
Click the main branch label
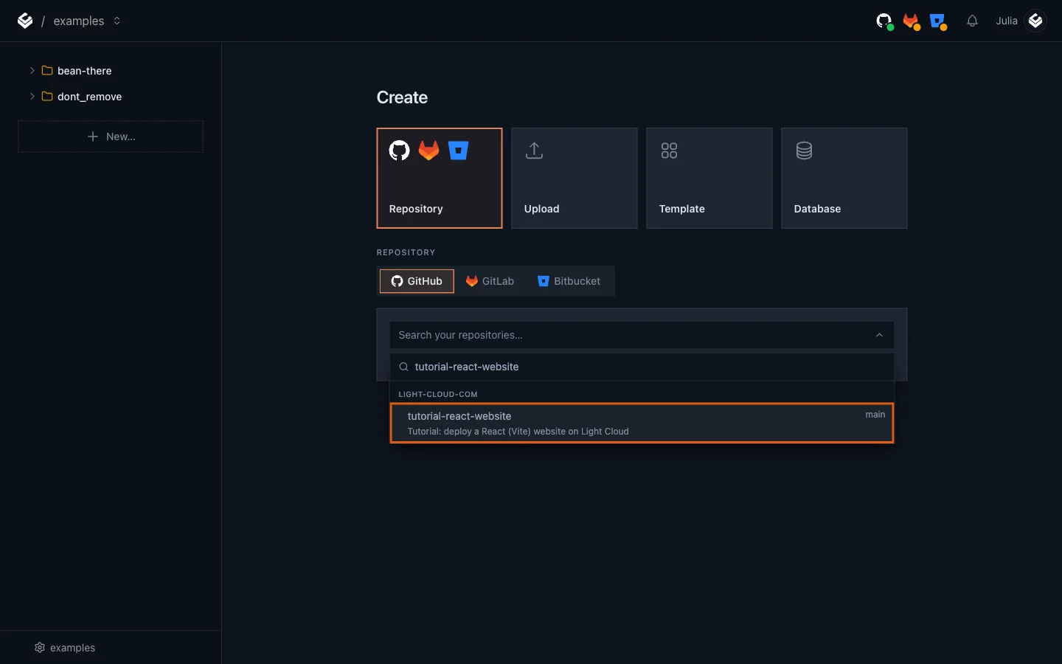(875, 415)
